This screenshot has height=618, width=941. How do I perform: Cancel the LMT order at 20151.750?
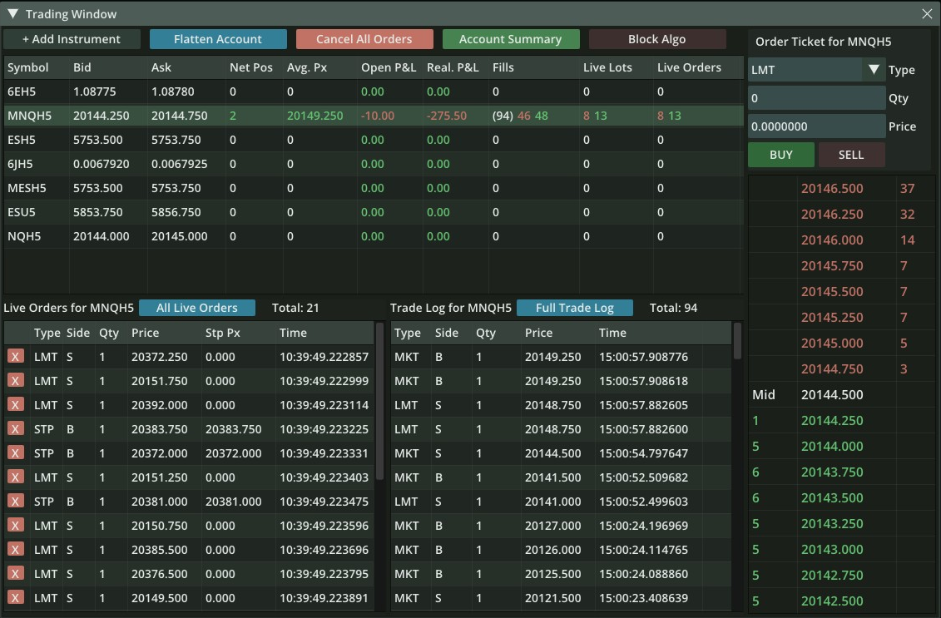pos(14,381)
